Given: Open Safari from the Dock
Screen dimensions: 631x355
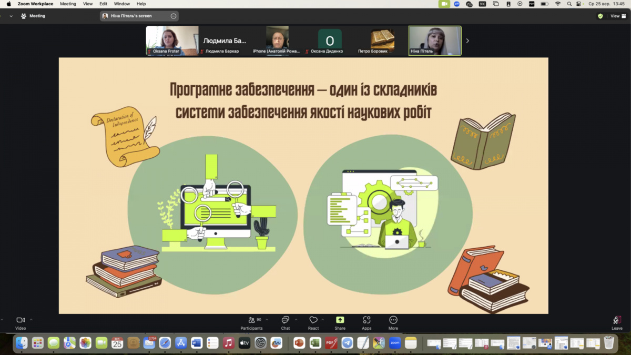Looking at the screenshot, I should click(165, 343).
